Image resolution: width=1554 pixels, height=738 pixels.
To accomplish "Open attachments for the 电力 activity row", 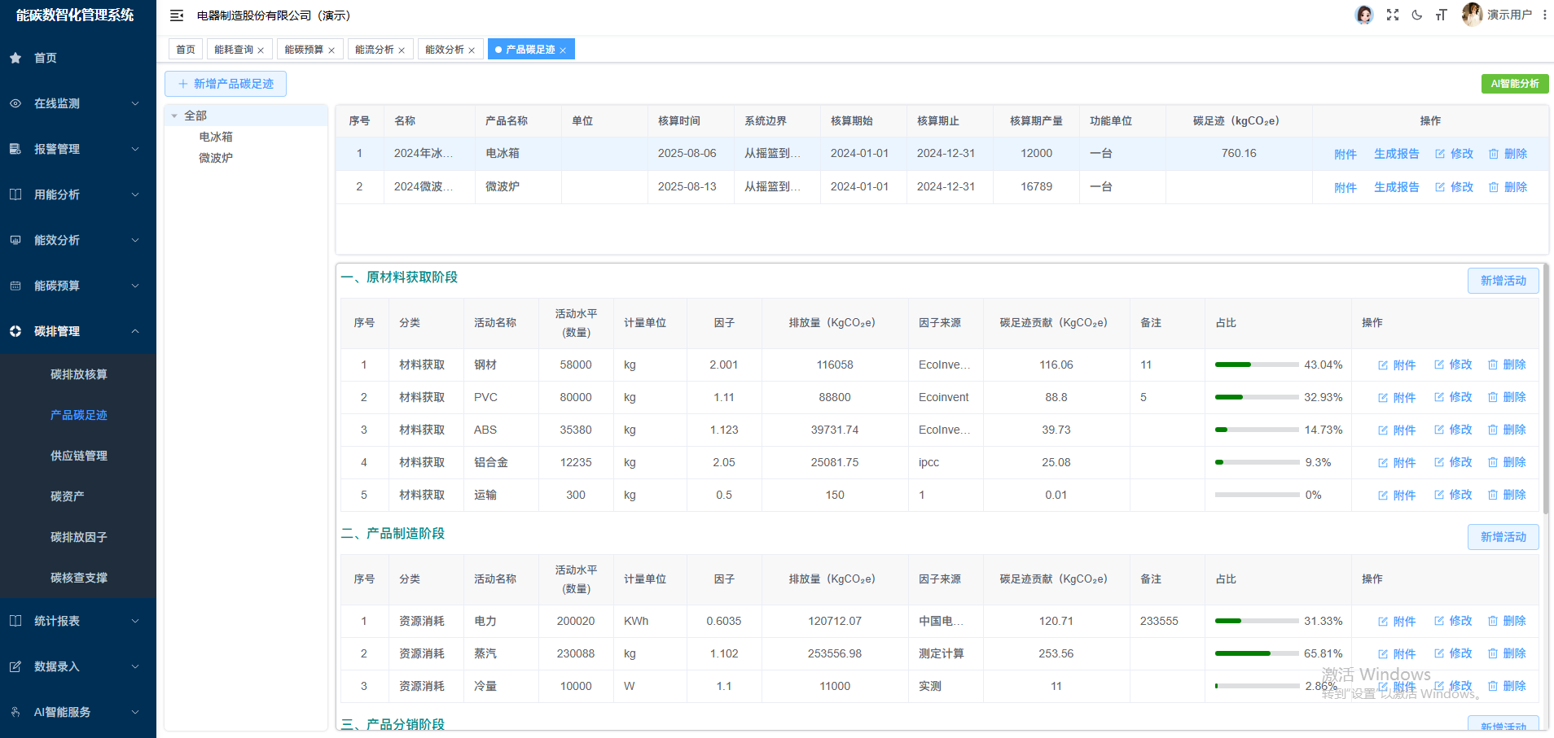I will 1396,621.
